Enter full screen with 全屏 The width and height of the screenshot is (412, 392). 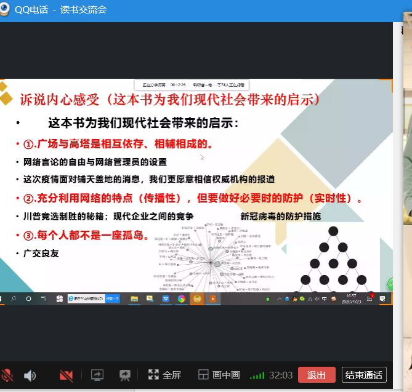pos(164,375)
